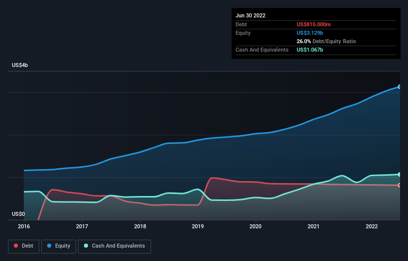Click the US$0 y-axis label
This screenshot has width=408, height=261.
(18, 214)
